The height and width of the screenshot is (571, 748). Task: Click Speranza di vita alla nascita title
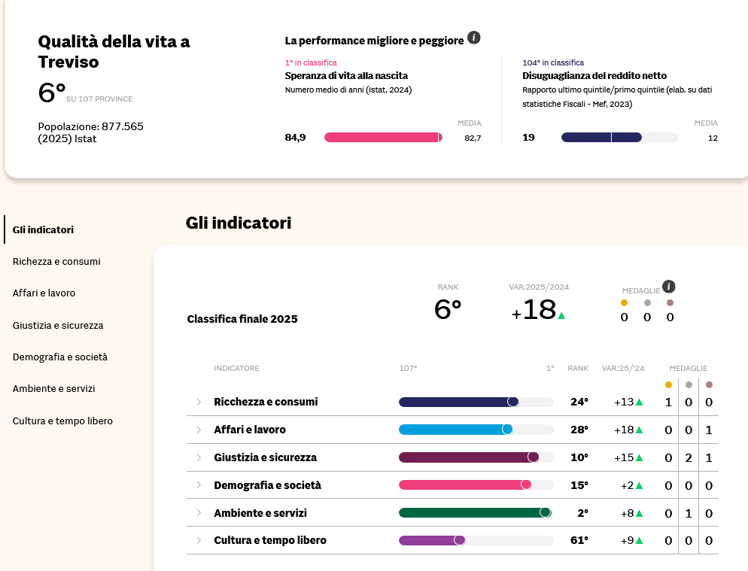pos(346,76)
